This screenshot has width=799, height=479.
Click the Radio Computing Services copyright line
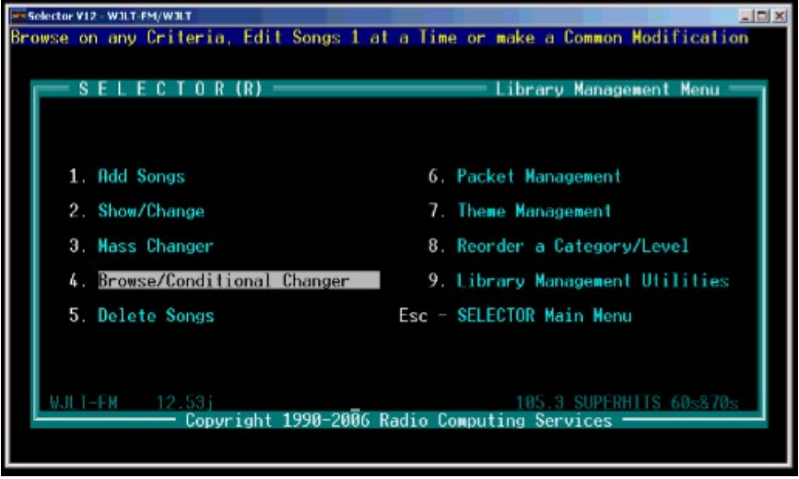398,421
